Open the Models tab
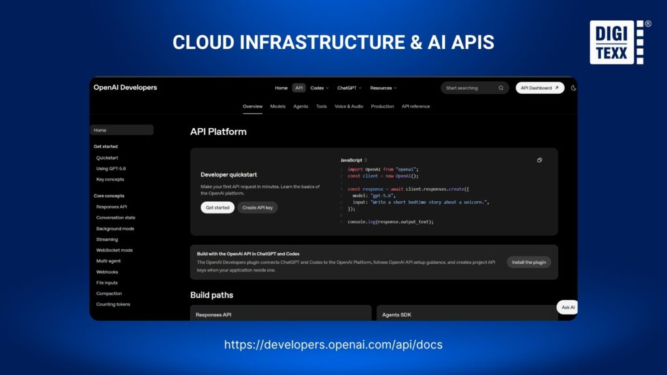Screen dimensions: 667x375 (x=277, y=106)
